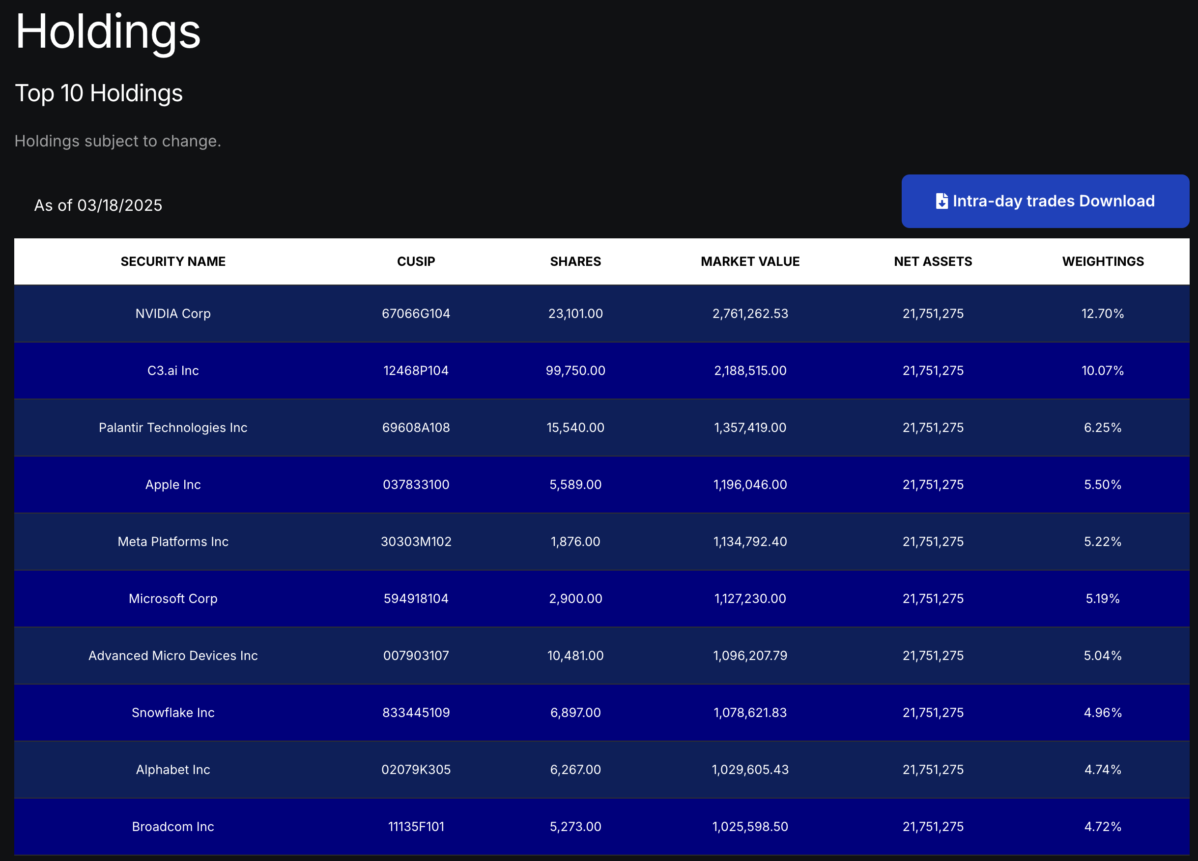Click the Microsoft Corp security name
Screen dimensions: 1198x861
173,599
